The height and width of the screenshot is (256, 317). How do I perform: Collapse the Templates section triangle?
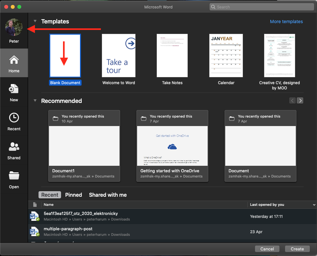point(35,21)
